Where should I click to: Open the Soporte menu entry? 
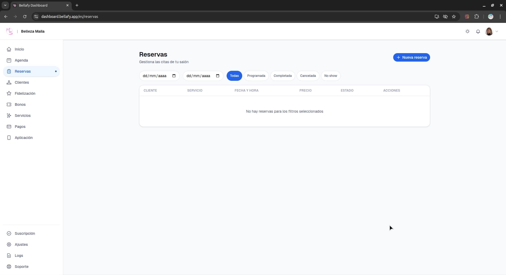22,267
